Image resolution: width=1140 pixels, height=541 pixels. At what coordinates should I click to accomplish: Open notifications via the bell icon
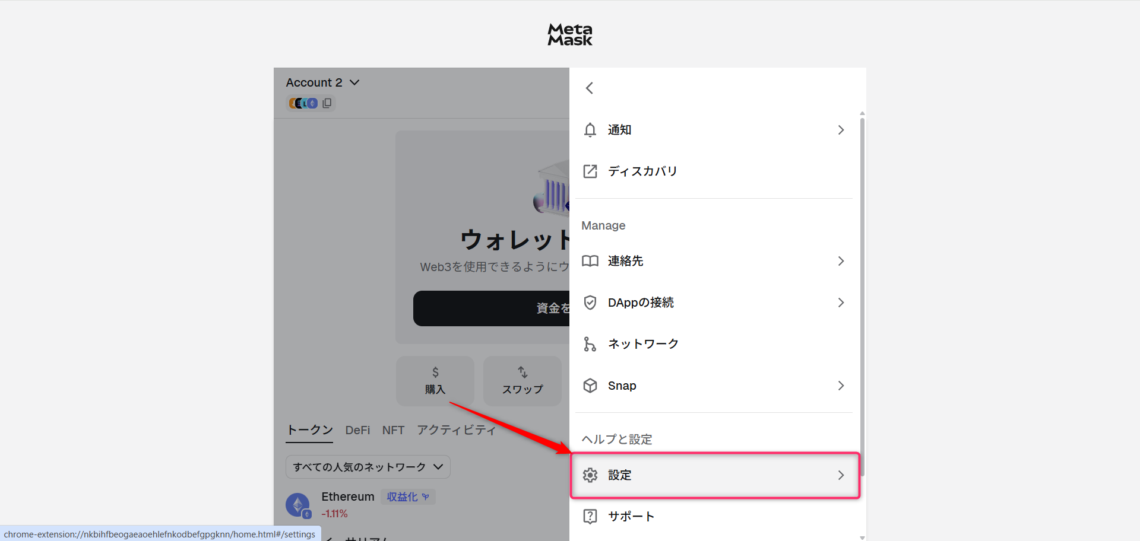[x=590, y=130]
